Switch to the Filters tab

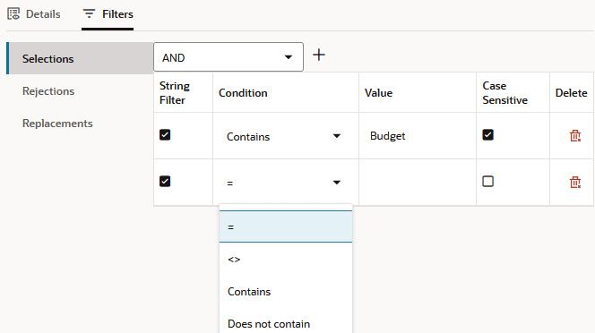tap(108, 14)
